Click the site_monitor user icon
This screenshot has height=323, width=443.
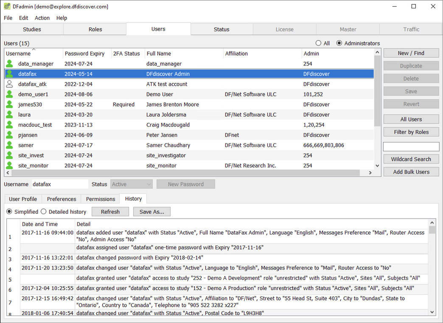(10, 165)
